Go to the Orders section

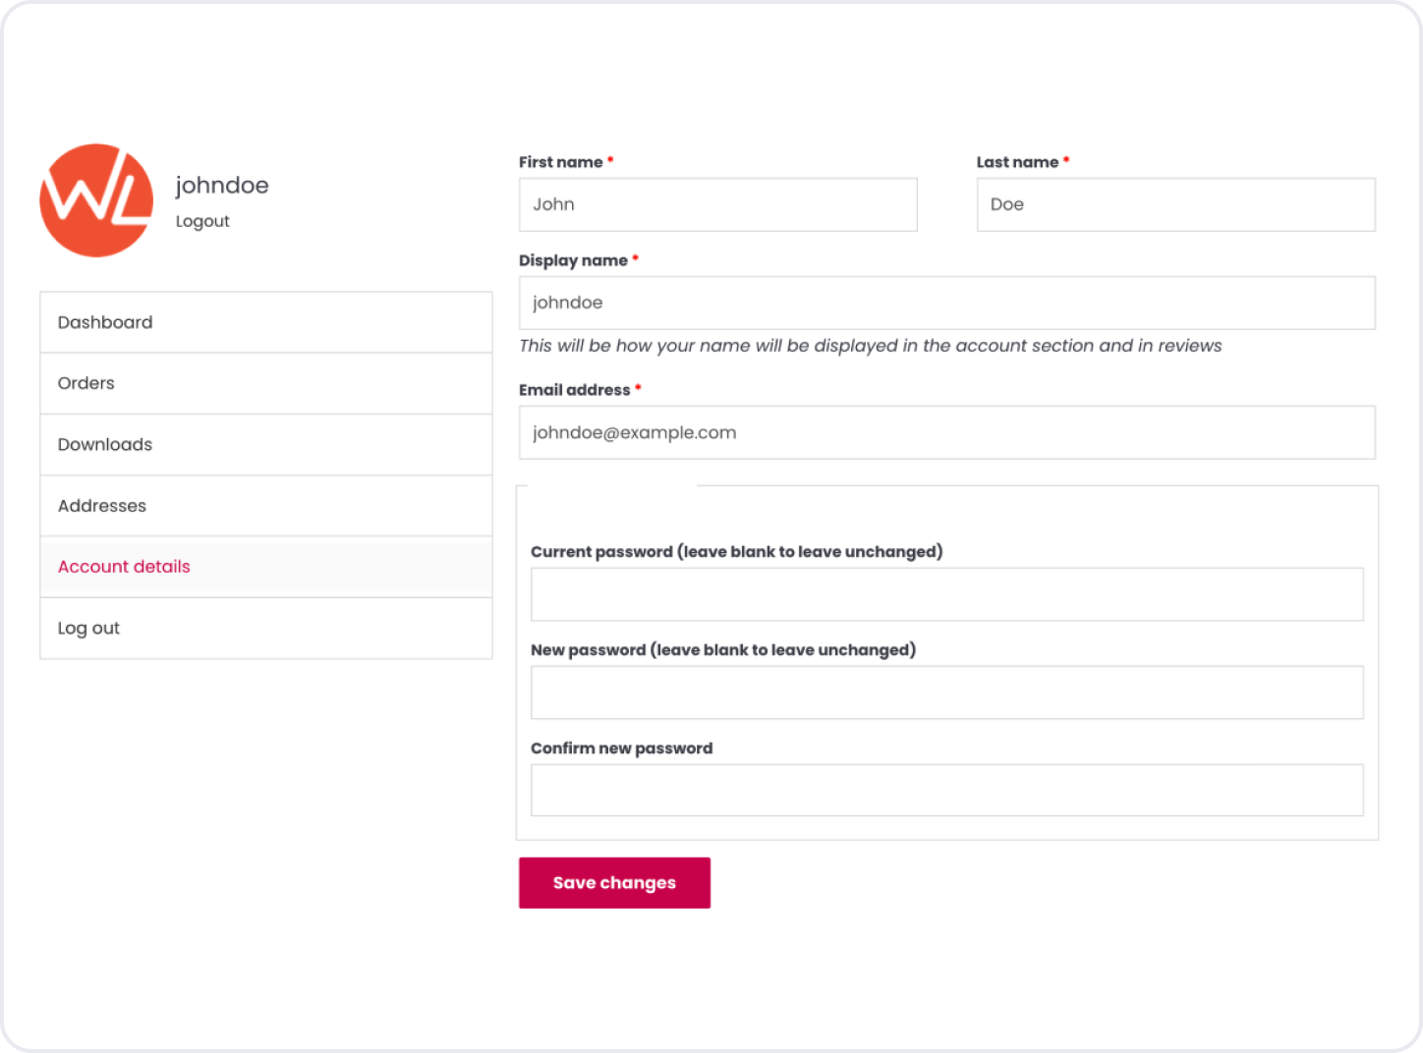point(86,383)
